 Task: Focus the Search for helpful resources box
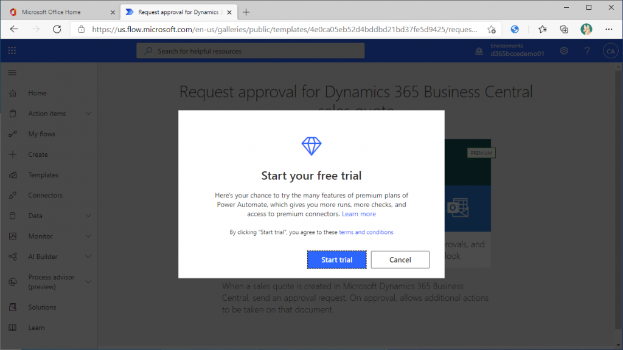(x=250, y=51)
